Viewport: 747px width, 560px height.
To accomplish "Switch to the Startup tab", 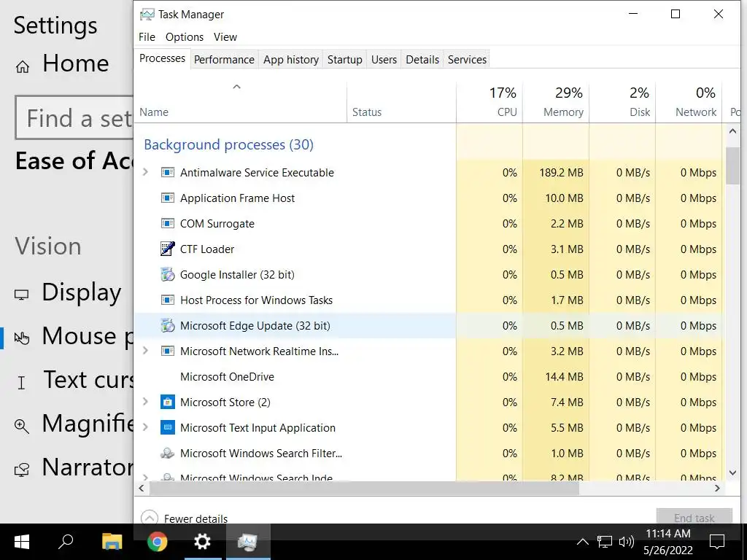I will (x=344, y=60).
